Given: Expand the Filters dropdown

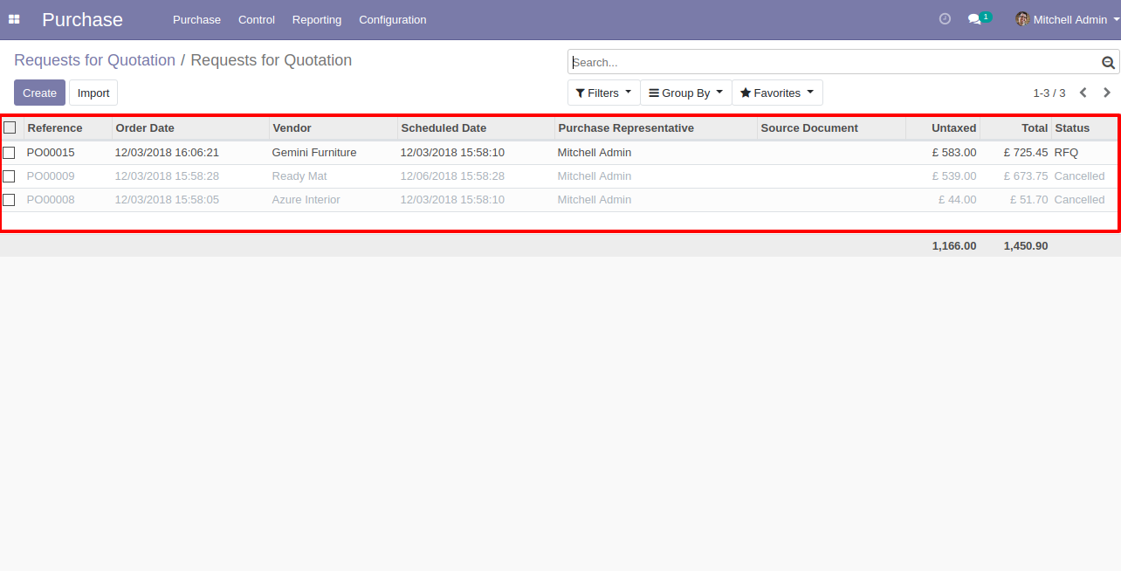Looking at the screenshot, I should tap(603, 93).
